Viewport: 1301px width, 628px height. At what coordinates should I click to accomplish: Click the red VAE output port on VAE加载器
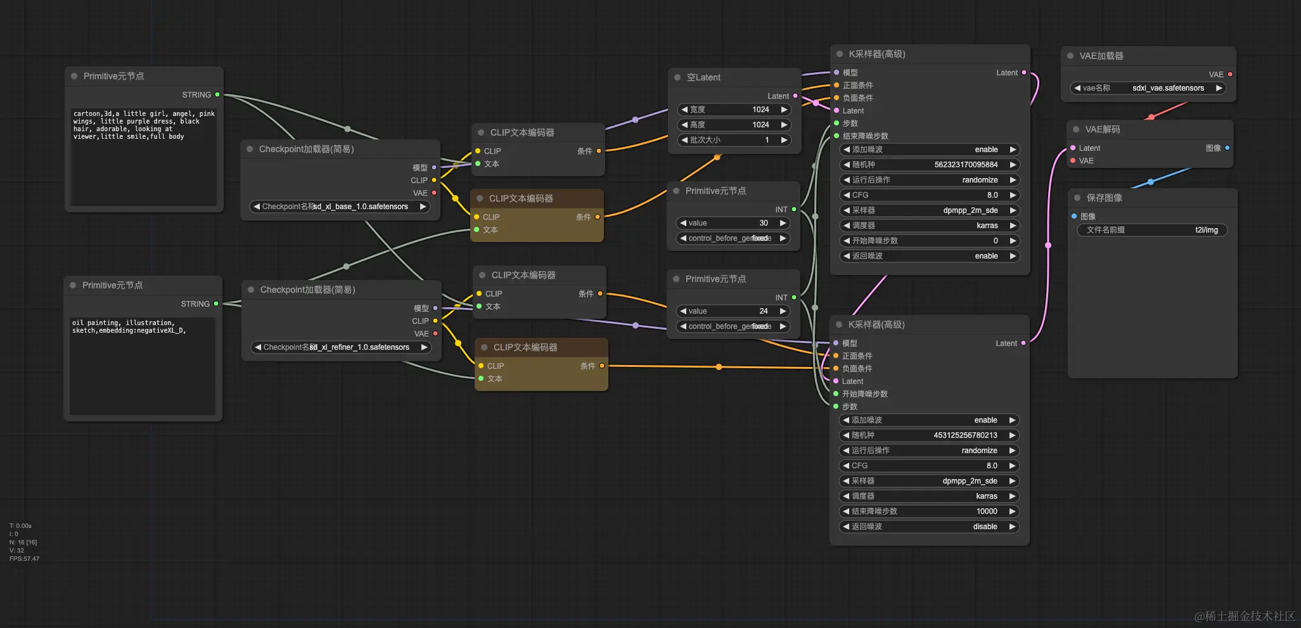click(1230, 74)
